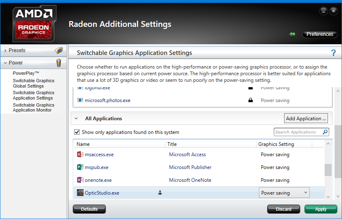Click the microsoft.photos.exe app icon
Screen dimensions: 342x219
click(x=80, y=100)
